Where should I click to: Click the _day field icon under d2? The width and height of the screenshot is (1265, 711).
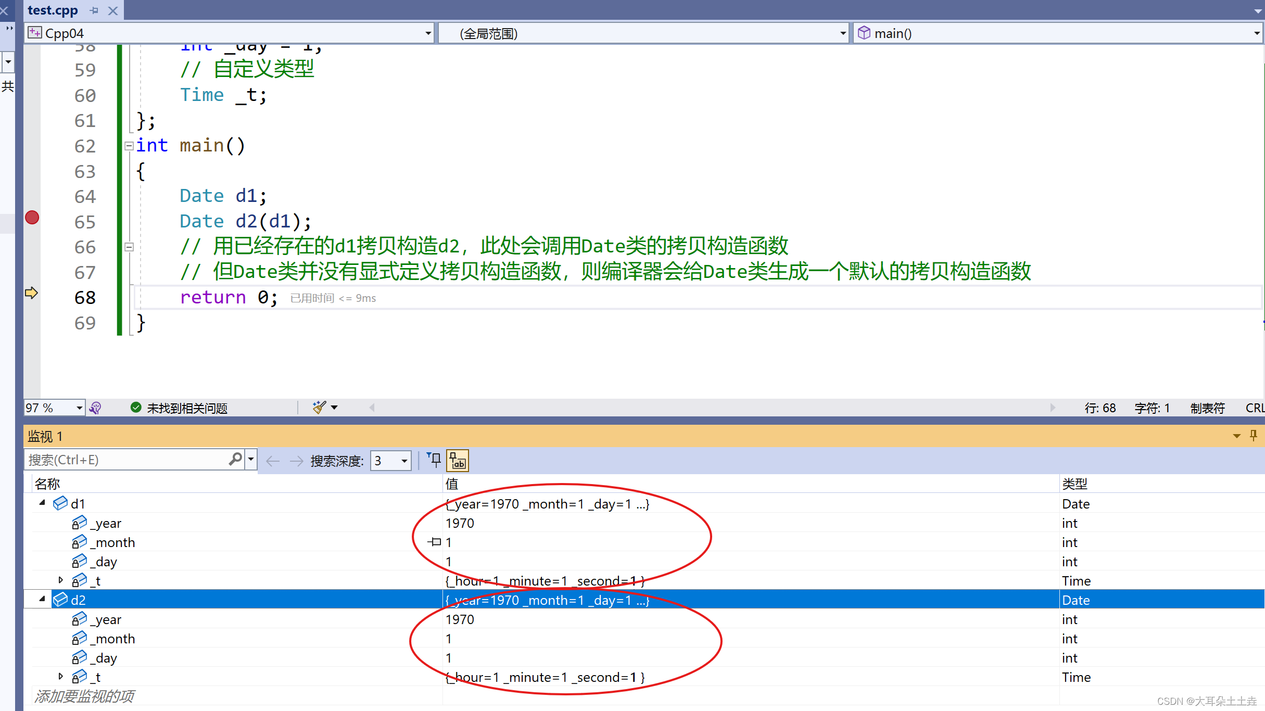[79, 657]
